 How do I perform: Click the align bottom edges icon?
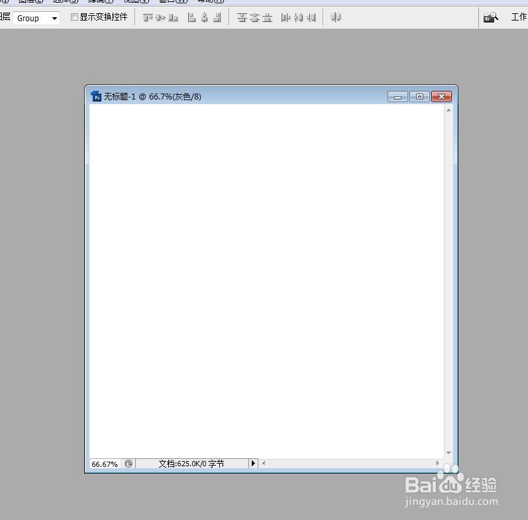coord(173,17)
